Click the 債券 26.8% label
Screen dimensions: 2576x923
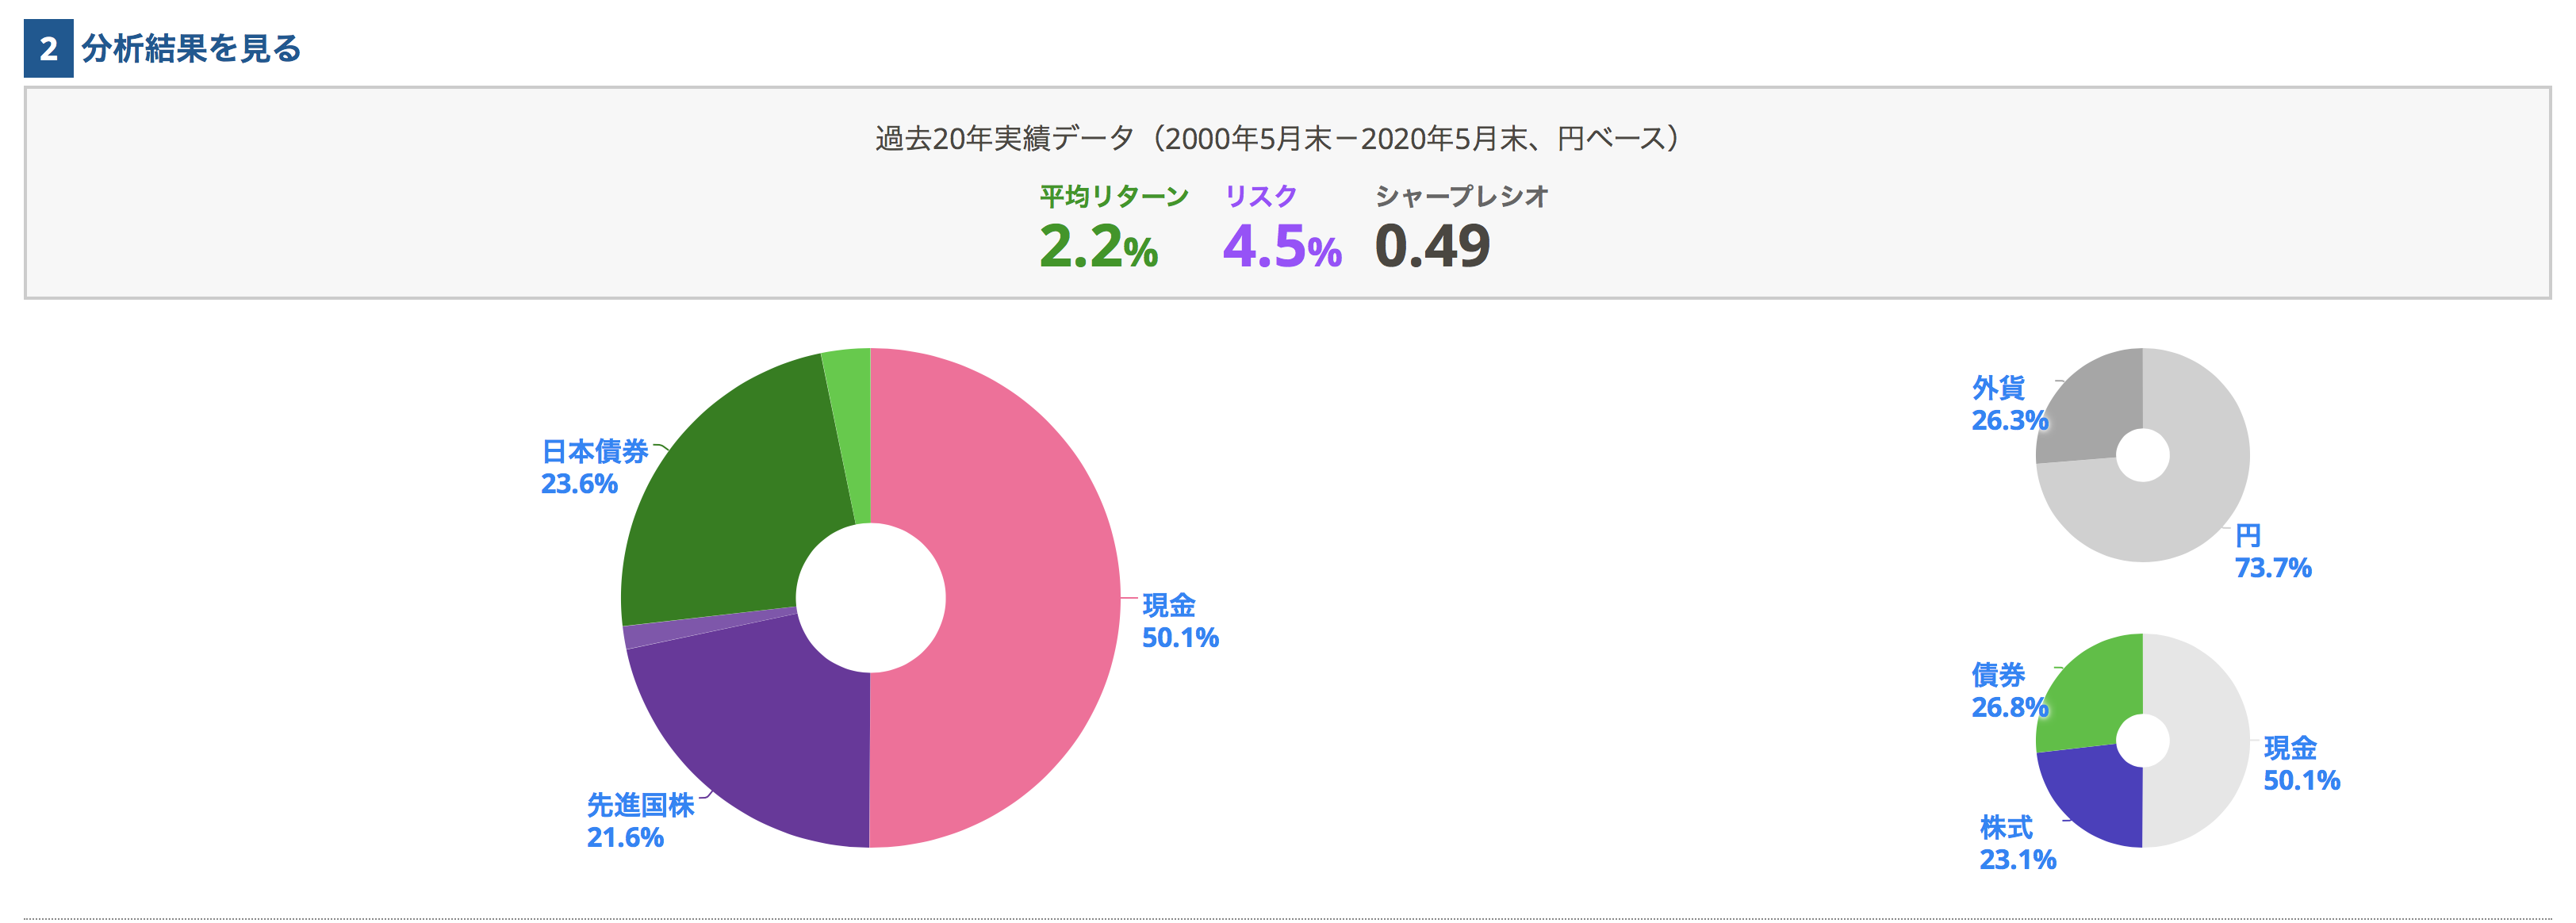tap(2010, 691)
